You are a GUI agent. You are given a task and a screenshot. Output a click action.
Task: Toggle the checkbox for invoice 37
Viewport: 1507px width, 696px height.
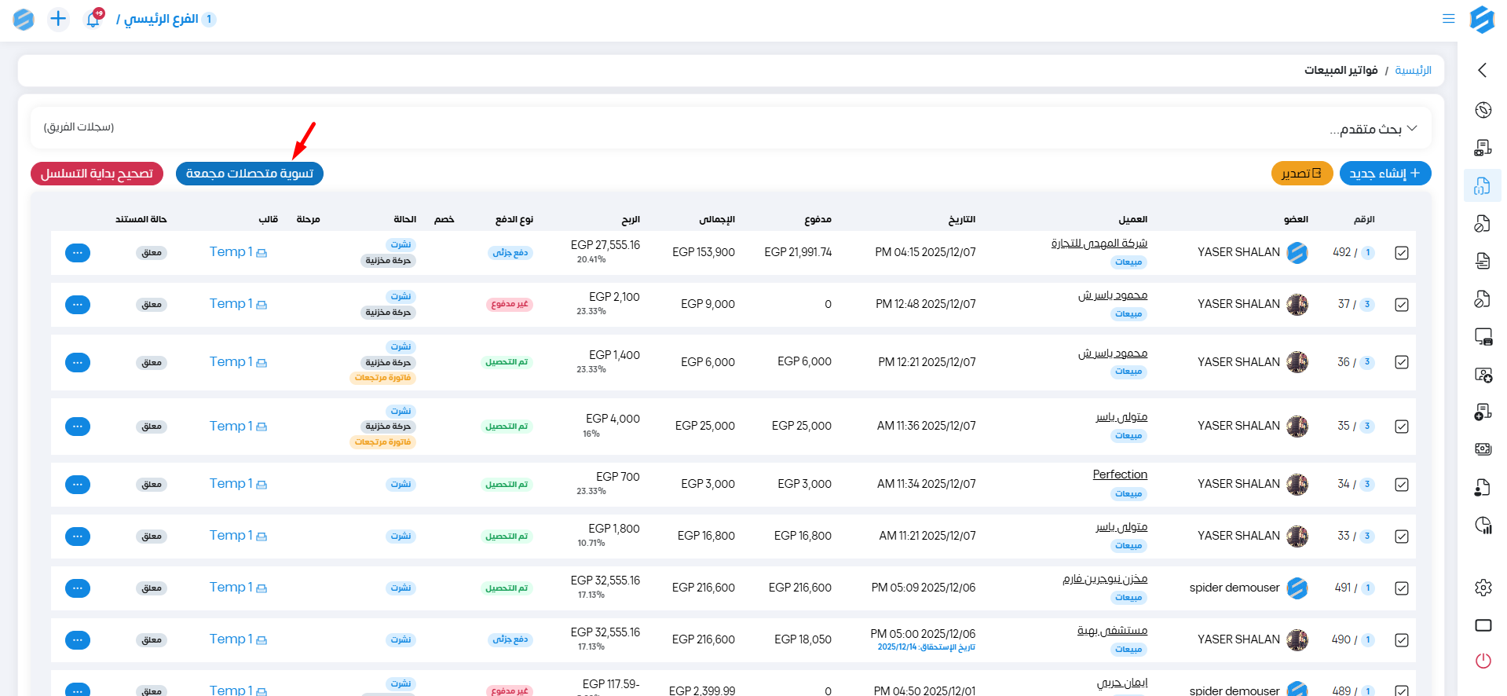coord(1402,305)
